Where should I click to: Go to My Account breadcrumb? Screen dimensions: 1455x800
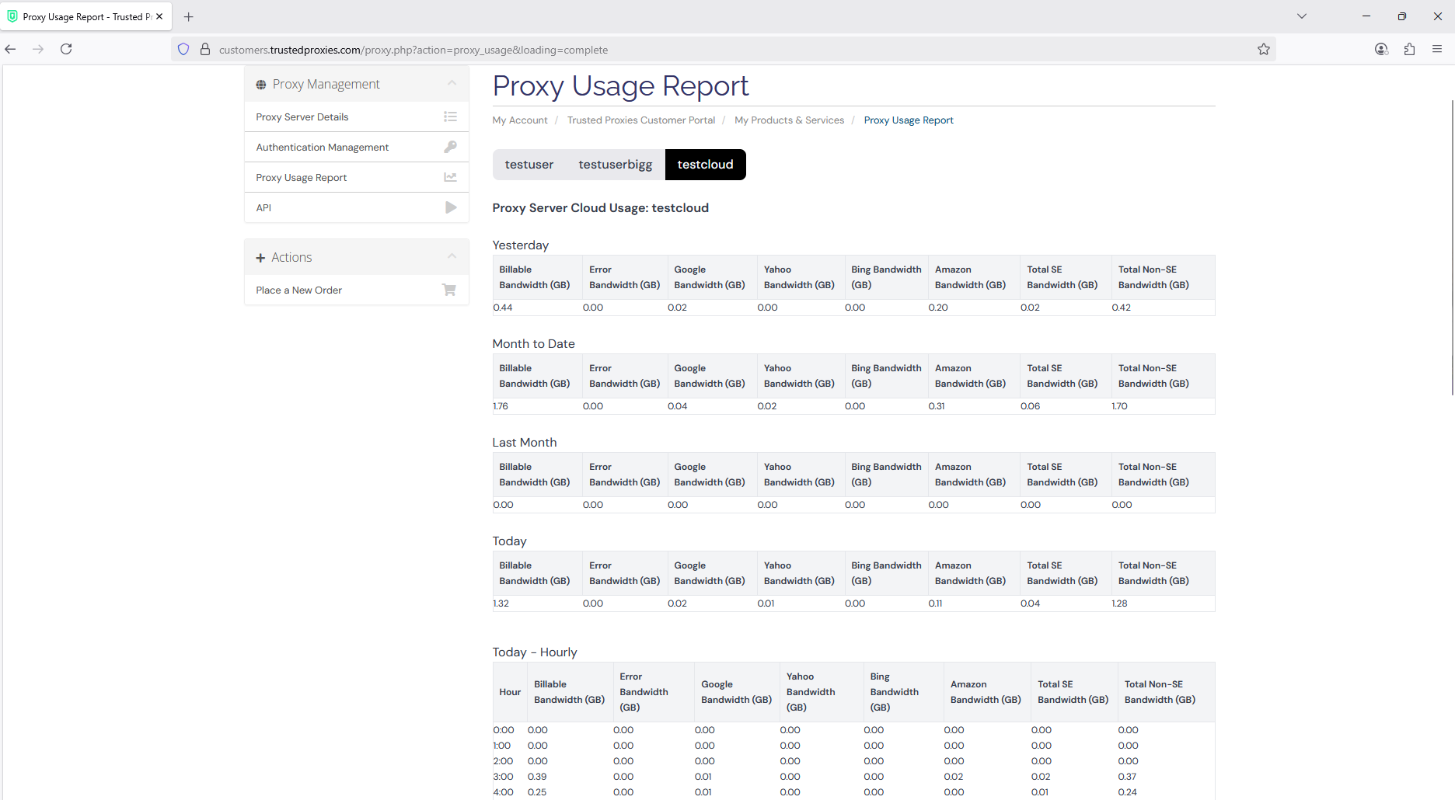(520, 120)
